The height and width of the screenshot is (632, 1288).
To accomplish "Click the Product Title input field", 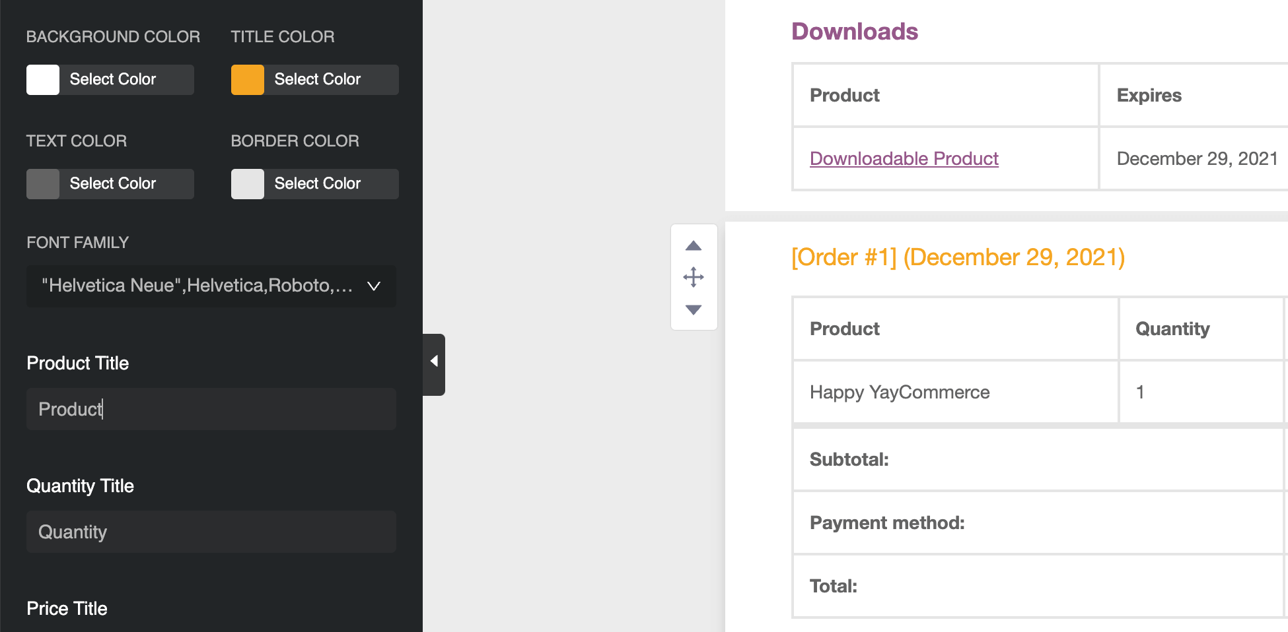I will (x=211, y=409).
